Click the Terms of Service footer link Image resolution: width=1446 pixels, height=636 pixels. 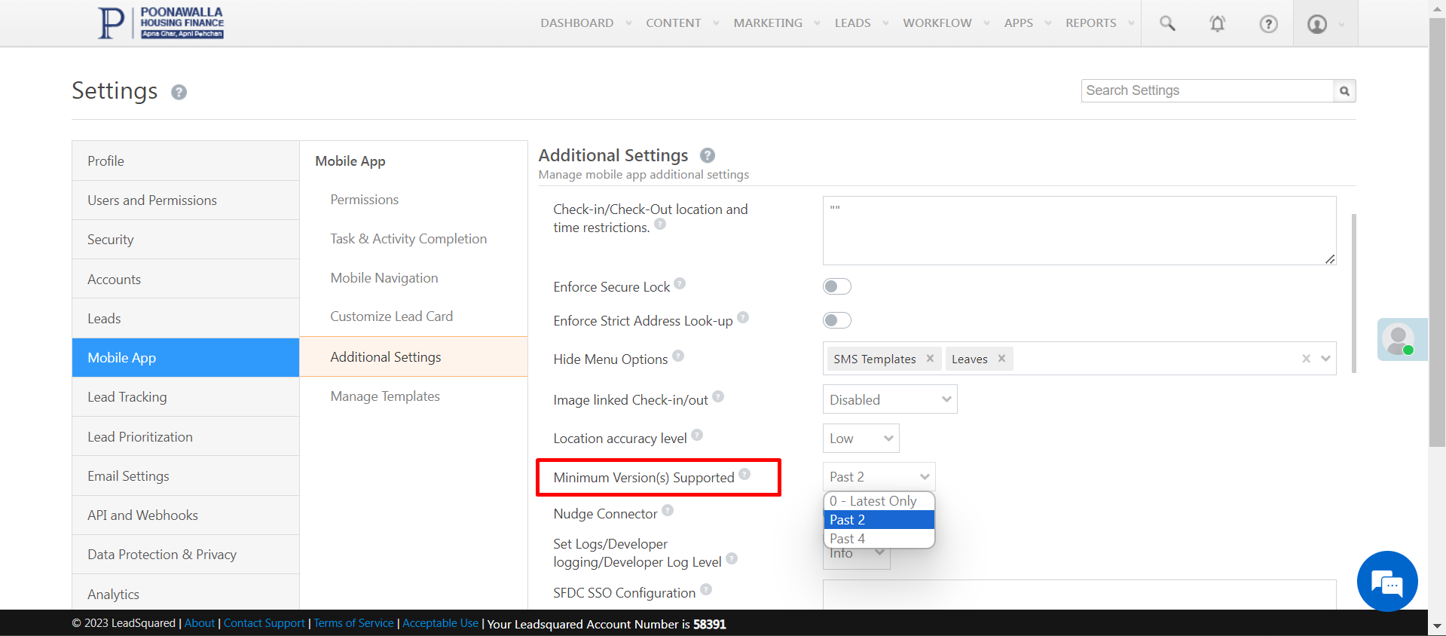(x=354, y=623)
